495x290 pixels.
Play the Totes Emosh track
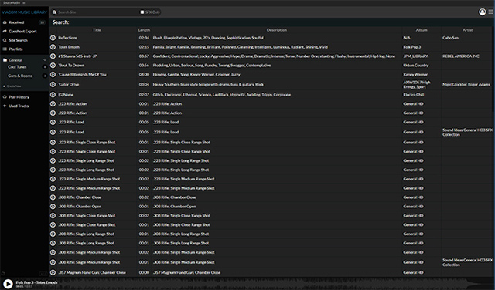53,47
